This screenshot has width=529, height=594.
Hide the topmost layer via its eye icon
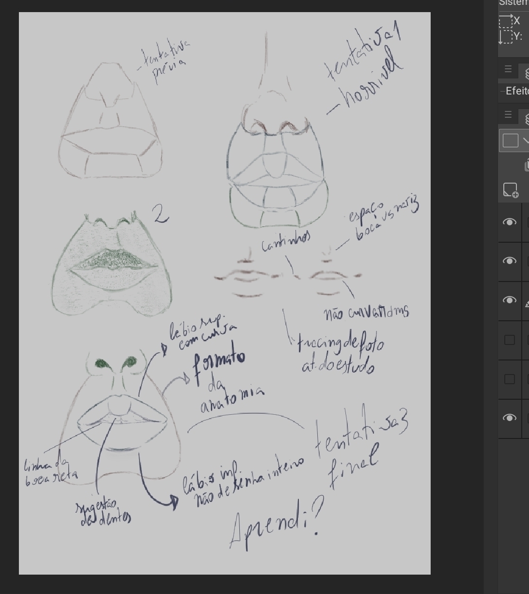click(510, 222)
